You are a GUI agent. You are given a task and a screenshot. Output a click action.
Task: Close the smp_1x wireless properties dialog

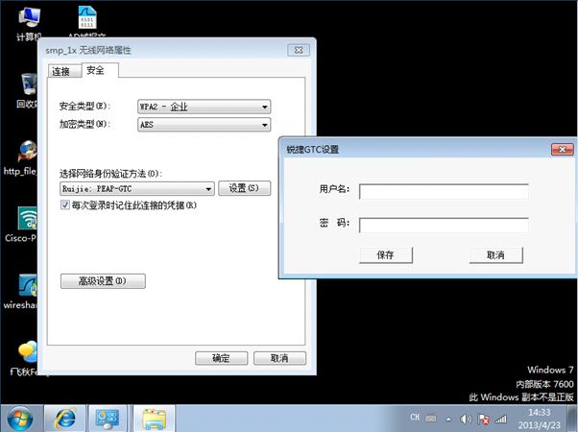point(299,50)
